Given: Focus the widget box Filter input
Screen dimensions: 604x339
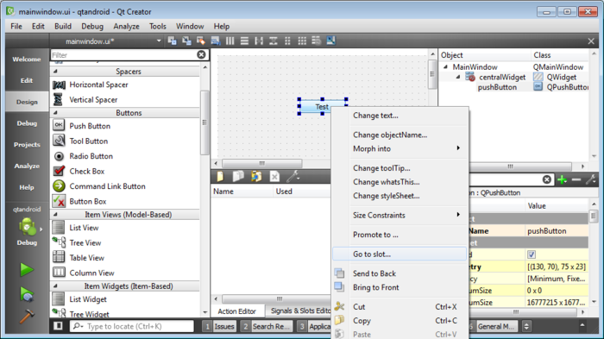Looking at the screenshot, I should [123, 54].
